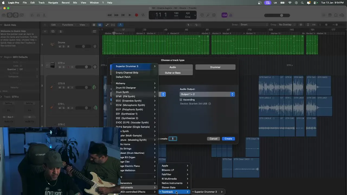
Task: Enable input monitoring on GTR s track
Action: tap(72, 67)
